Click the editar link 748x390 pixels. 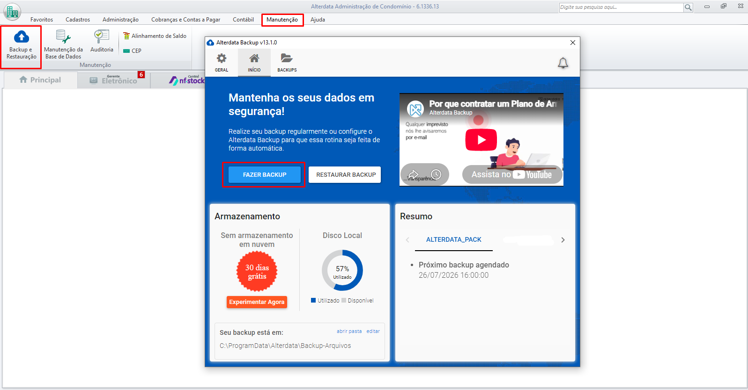[373, 331]
